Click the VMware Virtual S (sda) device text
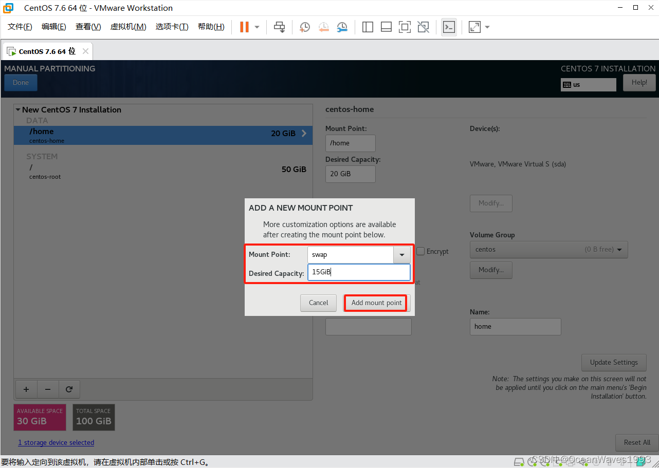 tap(518, 164)
